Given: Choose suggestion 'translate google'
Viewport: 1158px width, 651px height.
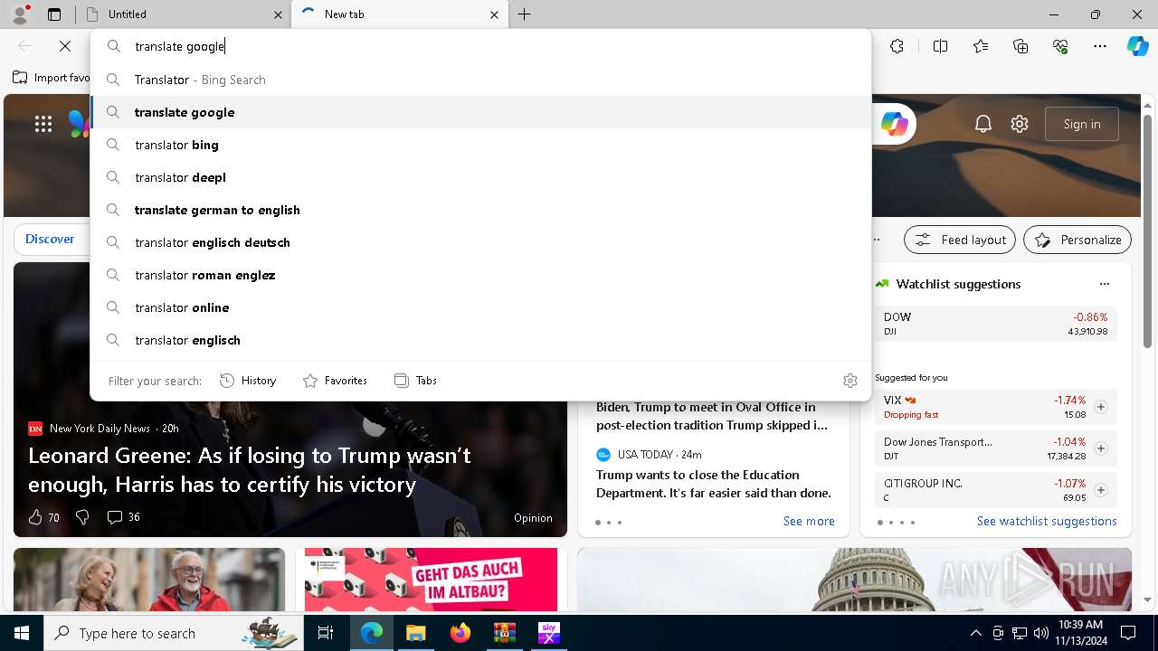Looking at the screenshot, I should pos(480,112).
